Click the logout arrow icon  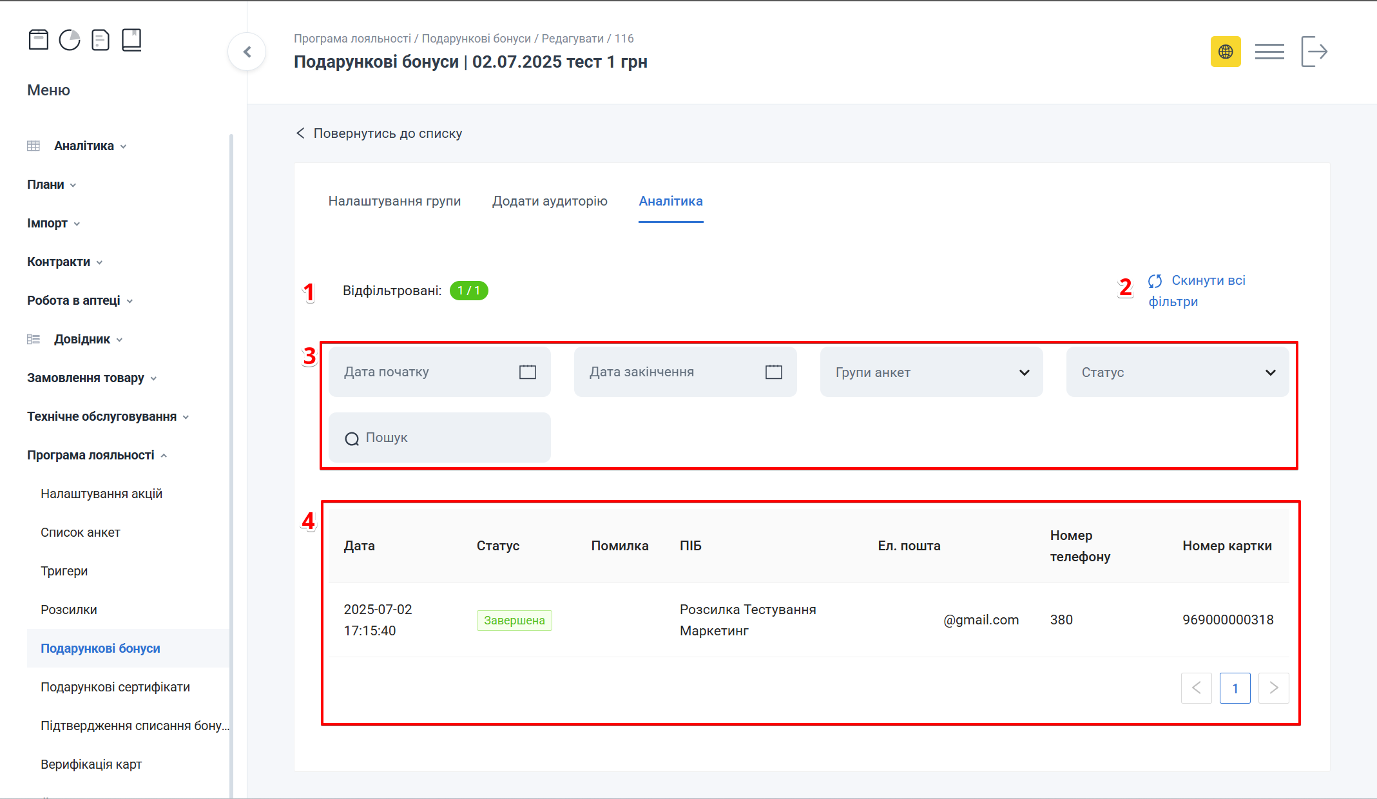tap(1314, 52)
